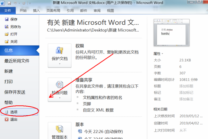The width and height of the screenshot is (208, 139).
Task: Open the 页面布局 ribbon tab
Action: tap(53, 10)
